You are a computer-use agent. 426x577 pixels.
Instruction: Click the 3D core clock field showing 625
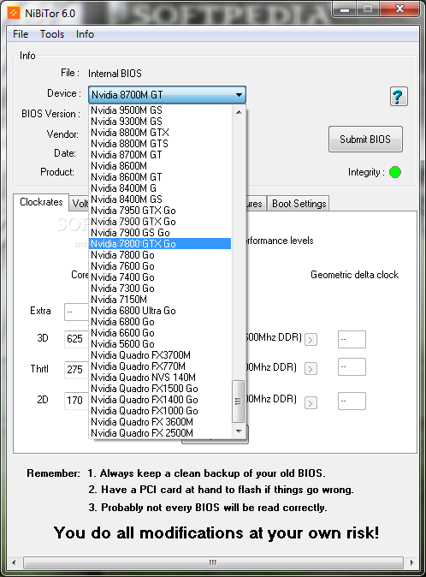point(76,339)
